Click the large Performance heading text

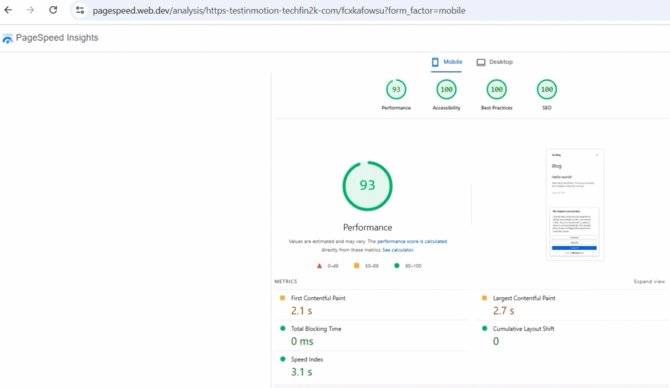368,227
